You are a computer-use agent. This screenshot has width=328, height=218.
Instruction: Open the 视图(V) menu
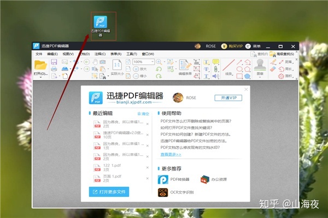coord(68,54)
